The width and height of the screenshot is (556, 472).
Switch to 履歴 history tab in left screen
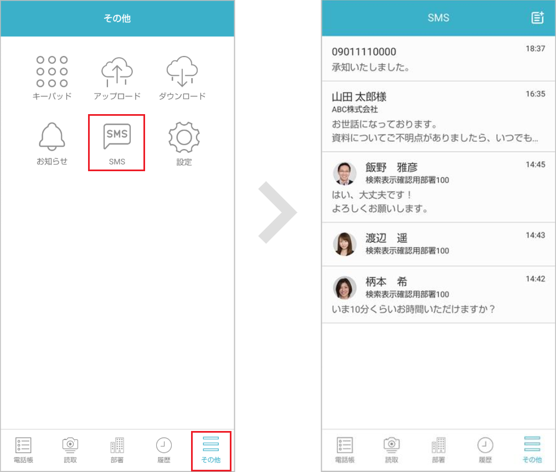(x=163, y=450)
